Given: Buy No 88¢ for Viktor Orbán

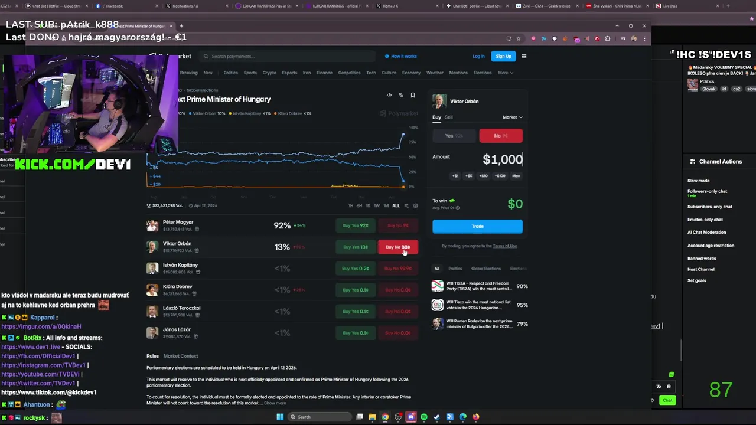Looking at the screenshot, I should point(397,247).
